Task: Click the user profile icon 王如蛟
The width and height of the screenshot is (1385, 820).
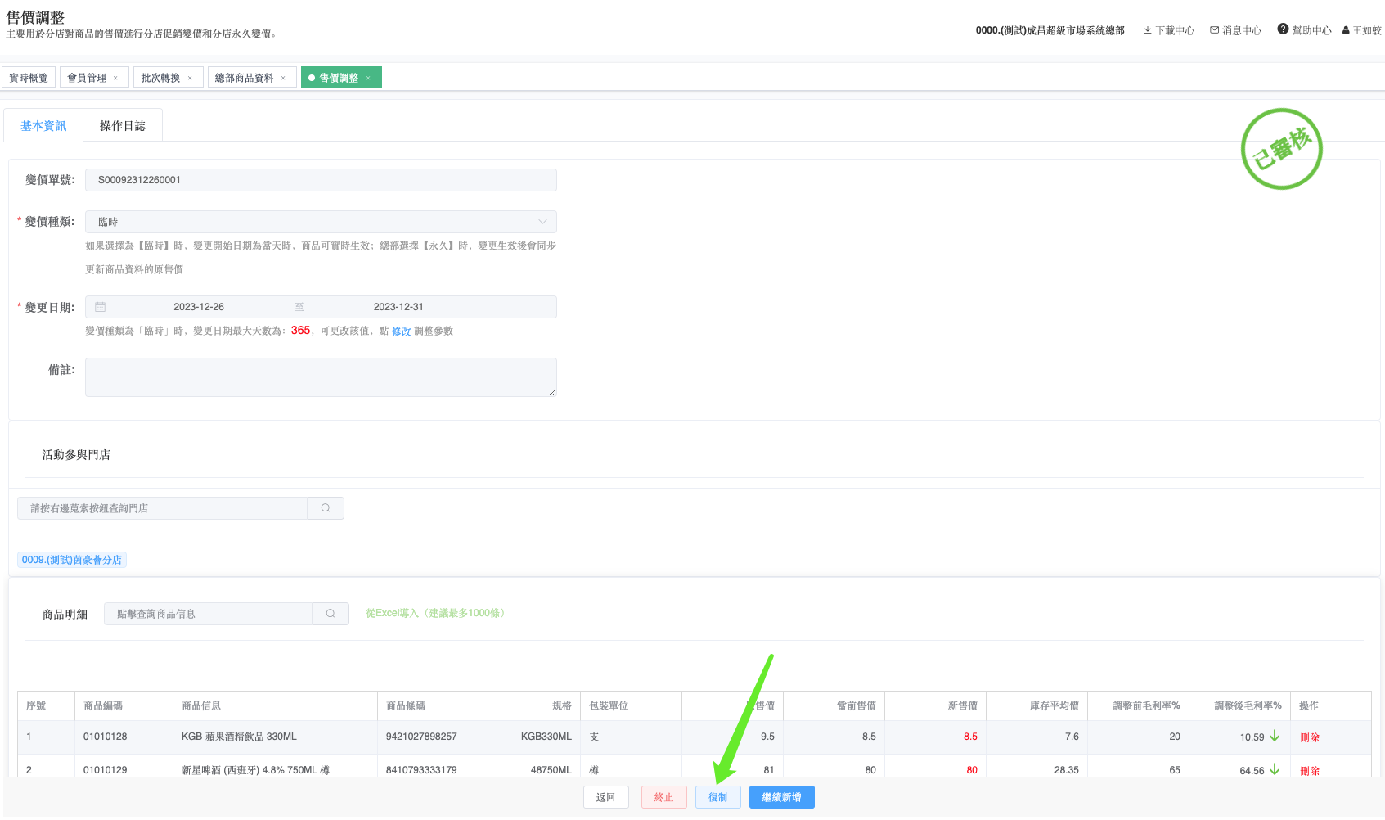Action: click(1346, 30)
